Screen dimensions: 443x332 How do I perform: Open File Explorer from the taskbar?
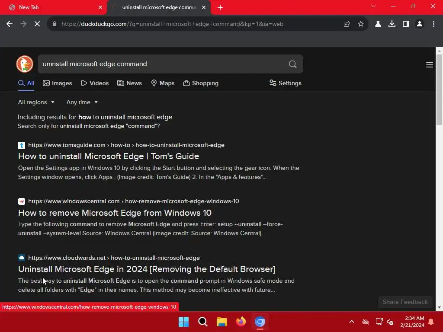222,322
